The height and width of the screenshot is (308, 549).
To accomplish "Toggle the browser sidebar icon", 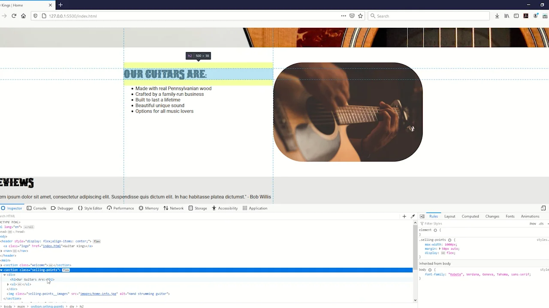I will click(516, 16).
